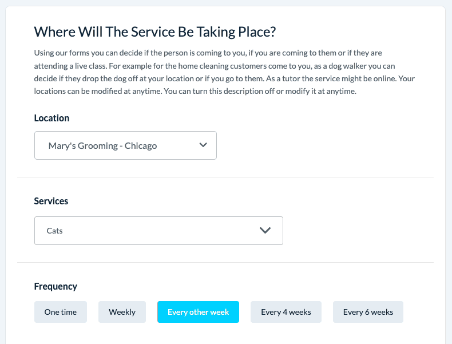Click the Frequency section label
452x344 pixels.
click(x=55, y=286)
